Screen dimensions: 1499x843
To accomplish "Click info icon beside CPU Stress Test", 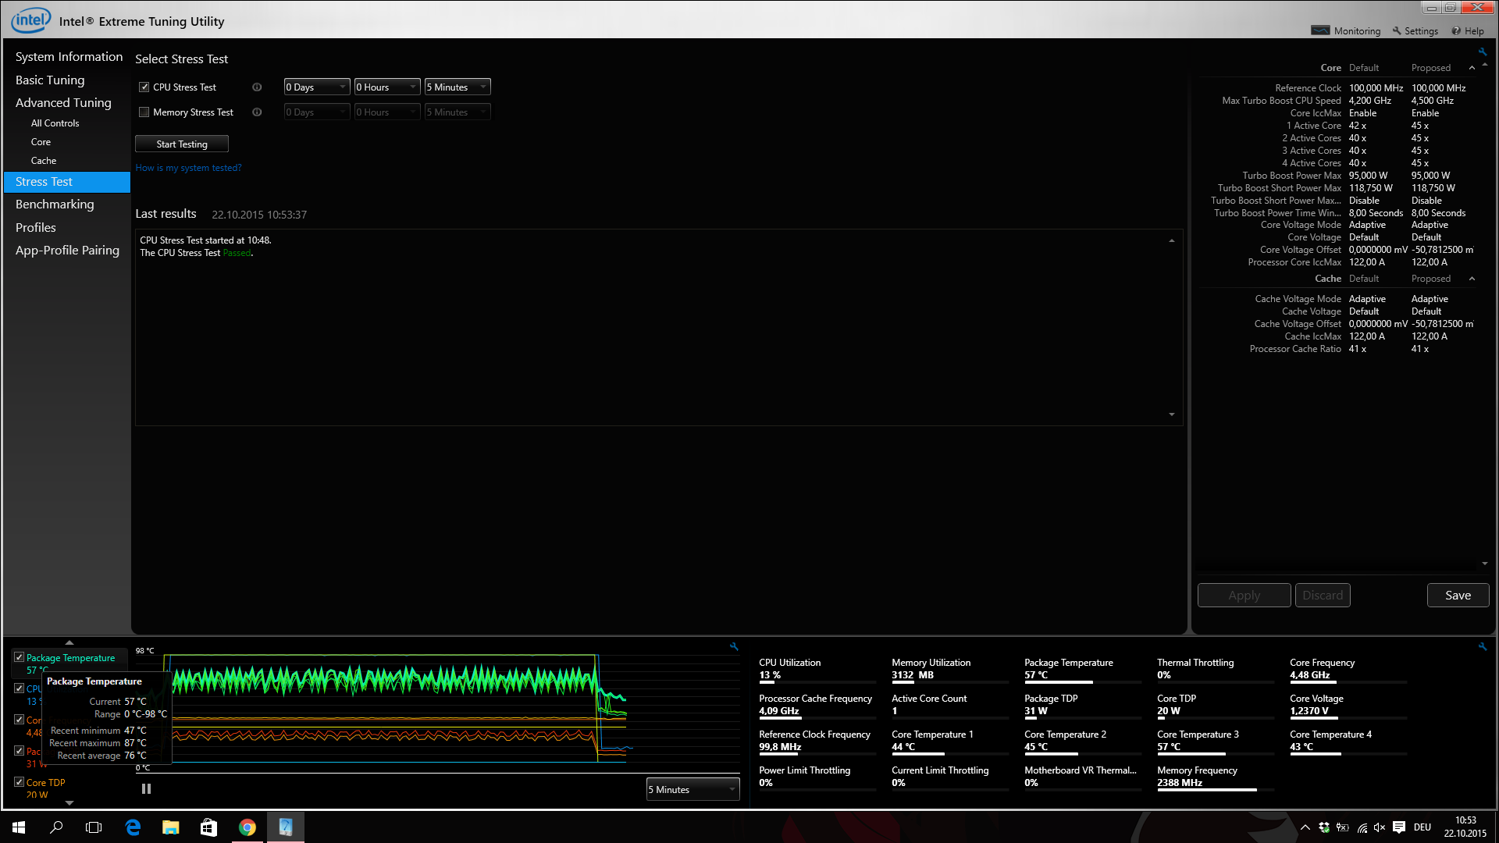I will coord(257,87).
